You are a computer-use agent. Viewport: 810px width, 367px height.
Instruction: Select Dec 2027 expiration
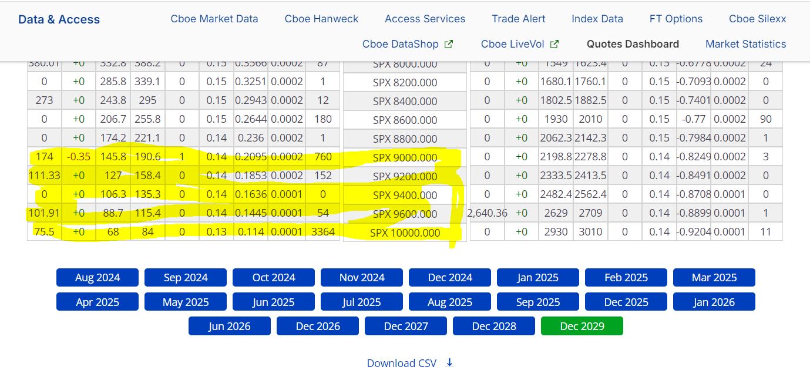point(406,326)
